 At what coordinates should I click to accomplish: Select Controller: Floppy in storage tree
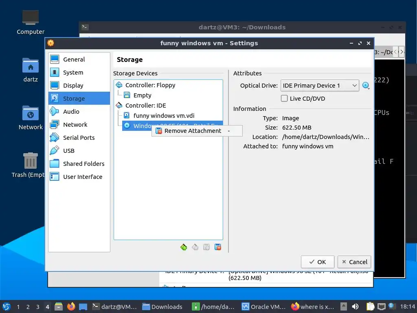tap(150, 85)
